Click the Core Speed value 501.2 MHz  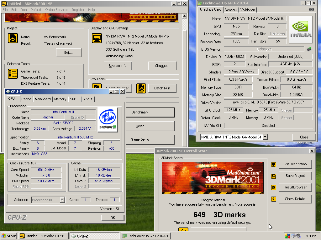[x=46, y=170]
